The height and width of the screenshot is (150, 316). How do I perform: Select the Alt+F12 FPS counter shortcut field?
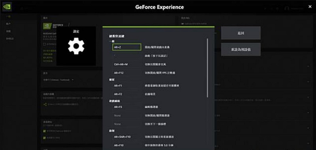click(x=127, y=73)
